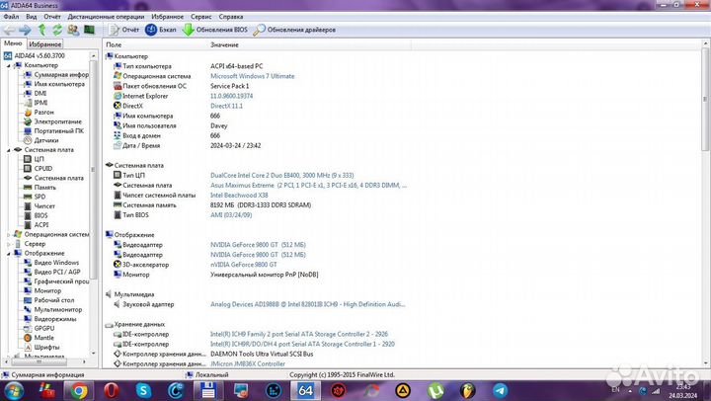
Task: Open the Избранное menu in menu bar
Action: 167,17
